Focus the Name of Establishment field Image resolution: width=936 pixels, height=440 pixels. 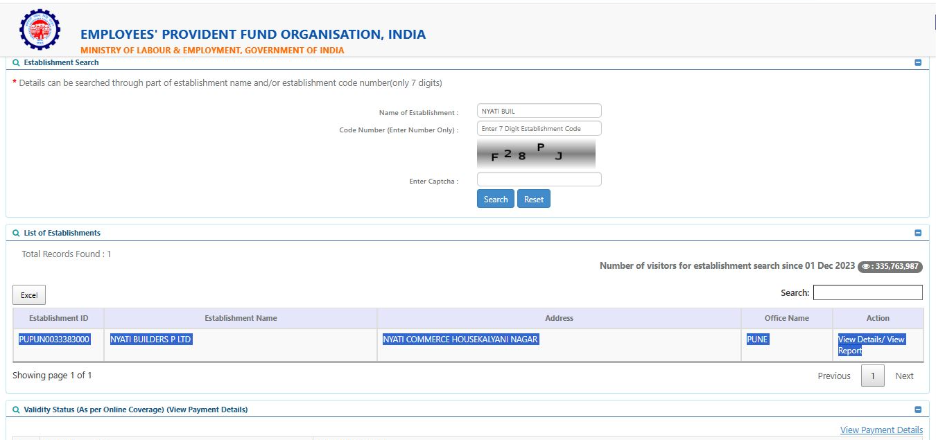tap(539, 111)
